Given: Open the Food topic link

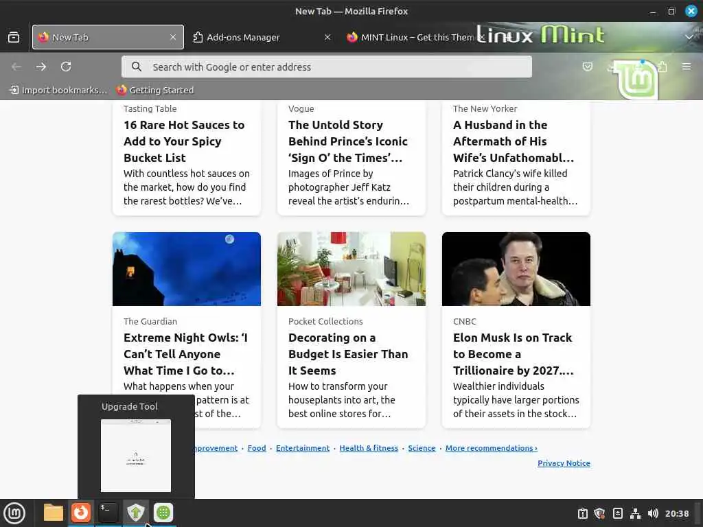Looking at the screenshot, I should tap(257, 448).
